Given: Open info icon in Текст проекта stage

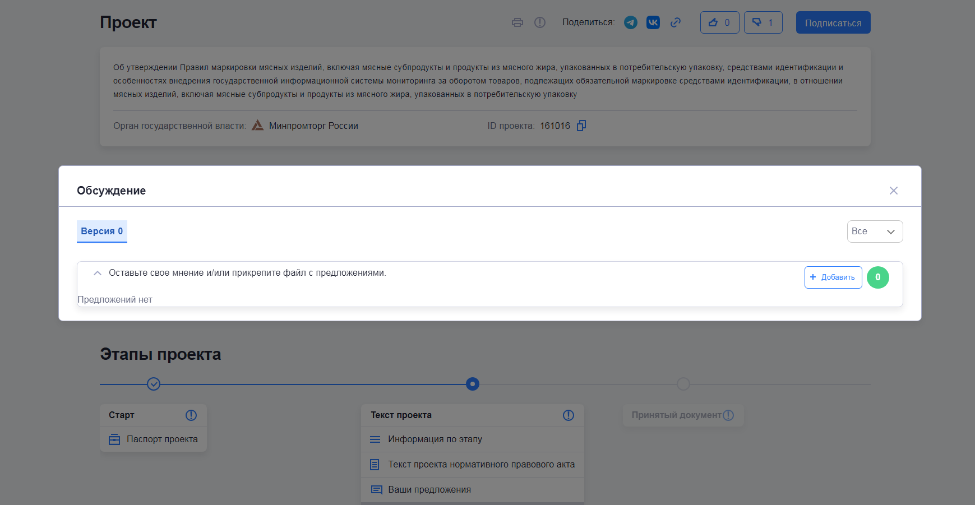Looking at the screenshot, I should 569,415.
